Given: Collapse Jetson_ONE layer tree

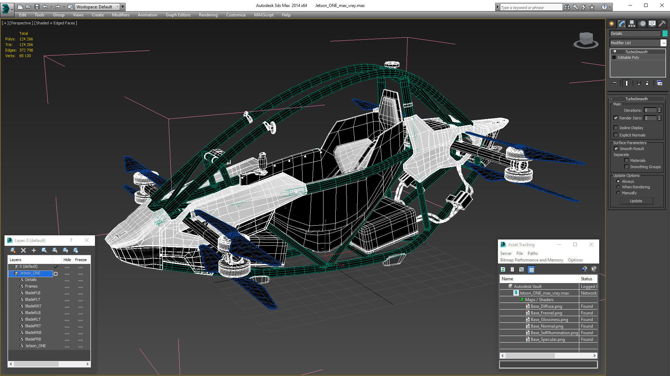Looking at the screenshot, I should tap(11, 273).
